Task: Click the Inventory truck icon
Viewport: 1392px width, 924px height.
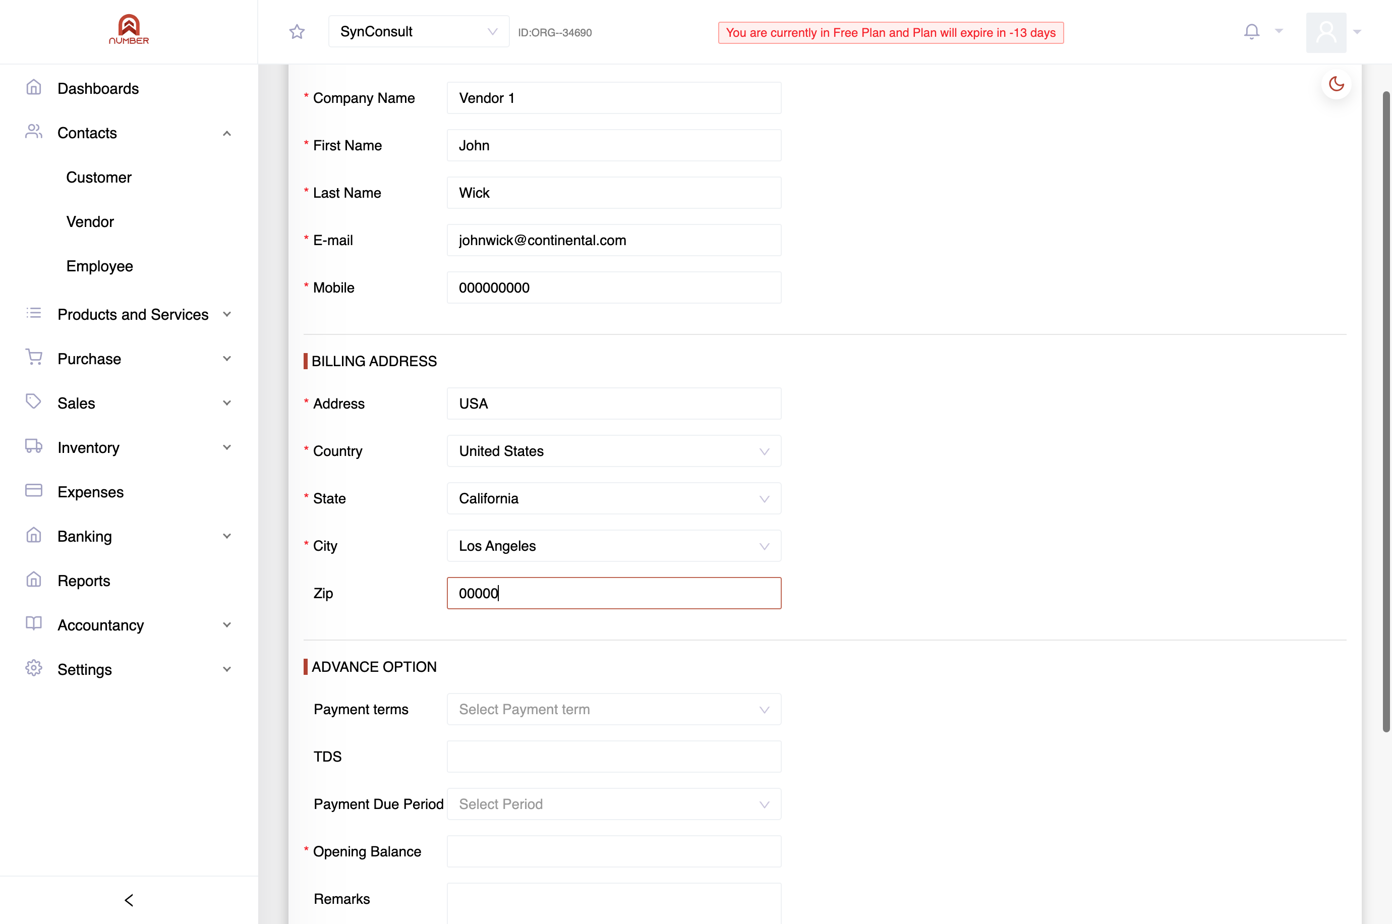Action: (x=34, y=447)
